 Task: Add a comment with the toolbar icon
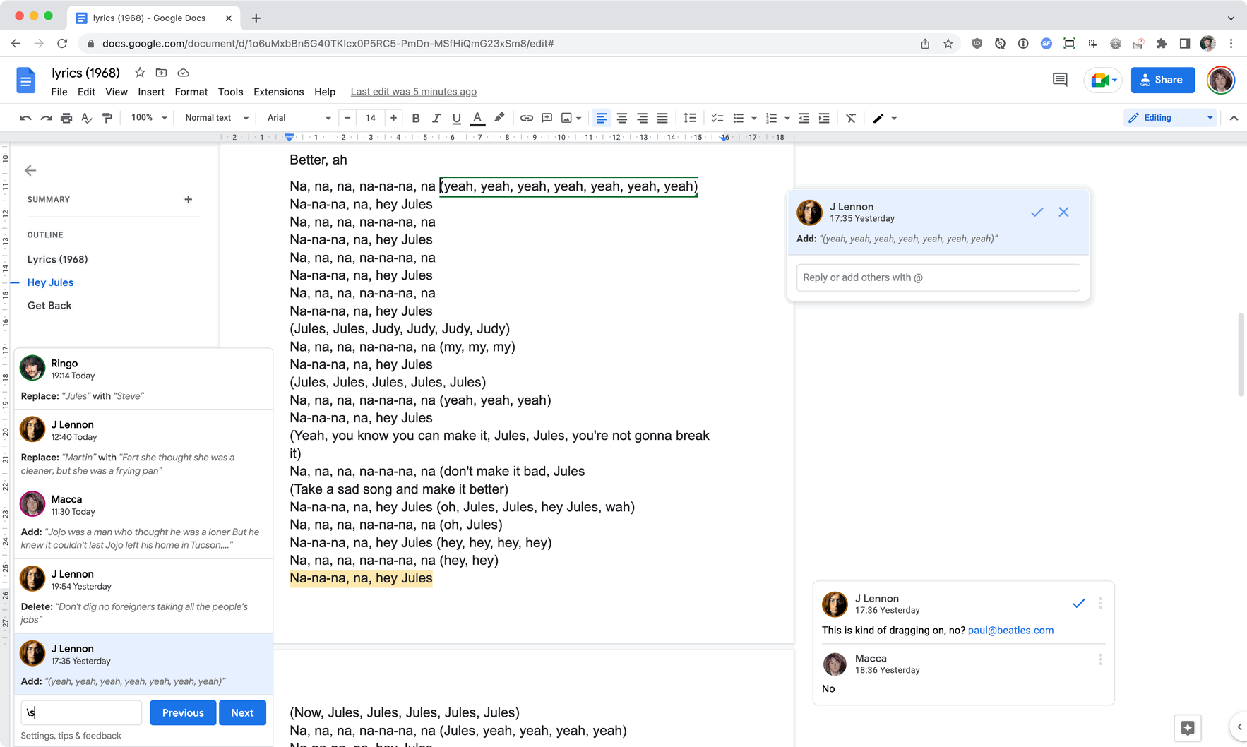click(x=547, y=118)
